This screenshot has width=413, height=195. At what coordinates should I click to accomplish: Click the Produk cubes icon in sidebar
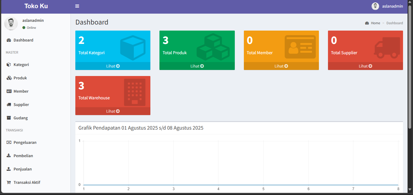click(9, 78)
